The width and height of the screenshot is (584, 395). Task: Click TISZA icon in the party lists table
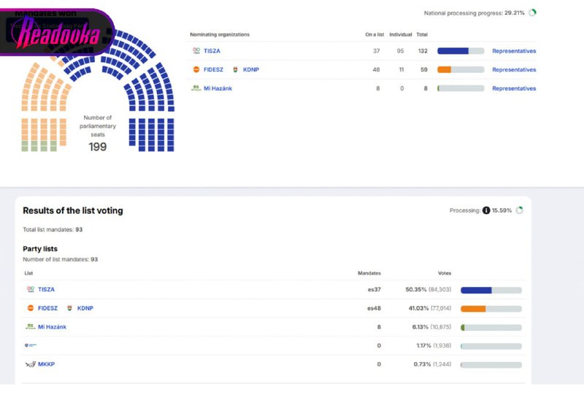pyautogui.click(x=30, y=290)
